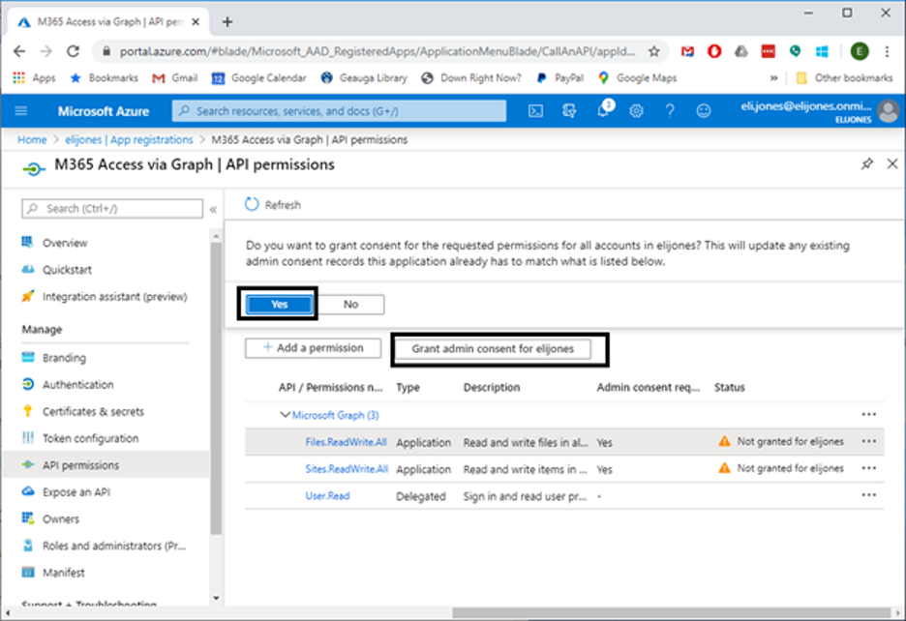Image resolution: width=906 pixels, height=621 pixels.
Task: Click the Azure search resources field
Action: coord(339,111)
